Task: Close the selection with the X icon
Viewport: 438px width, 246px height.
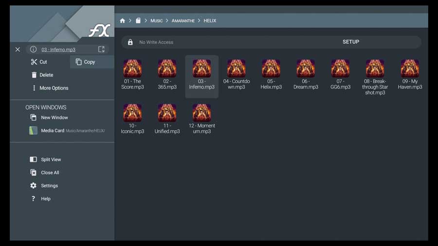Action: point(18,50)
